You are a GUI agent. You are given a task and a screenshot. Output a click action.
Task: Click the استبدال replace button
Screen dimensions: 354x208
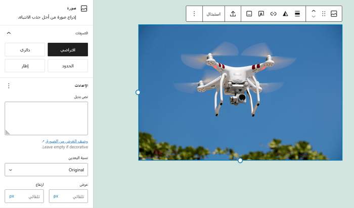click(x=213, y=14)
